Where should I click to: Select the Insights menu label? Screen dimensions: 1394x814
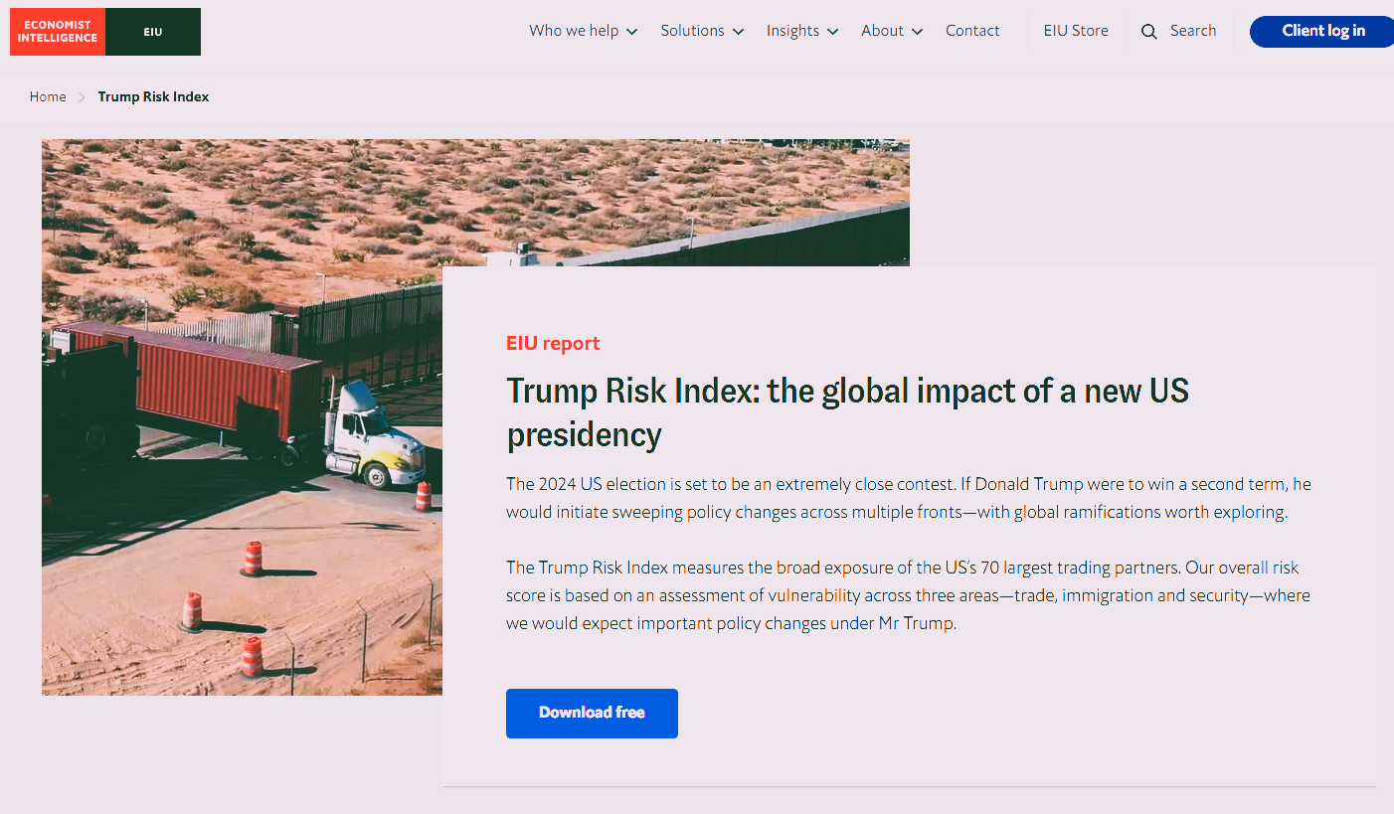click(792, 31)
